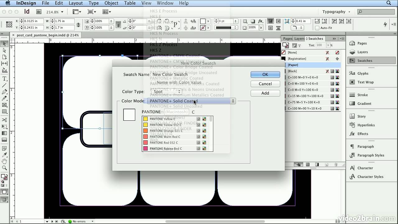Screen dimensions: 398x224
Task: Toggle constrain scaling proportions link
Action: pyautogui.click(x=118, y=24)
